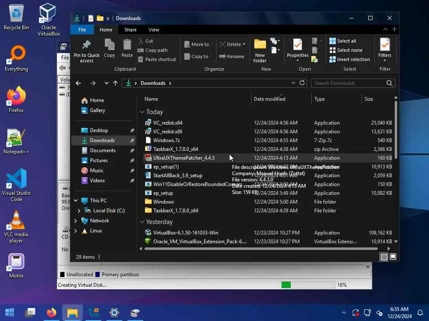Open the notifications bell icon
The height and width of the screenshot is (321, 429).
tap(420, 313)
